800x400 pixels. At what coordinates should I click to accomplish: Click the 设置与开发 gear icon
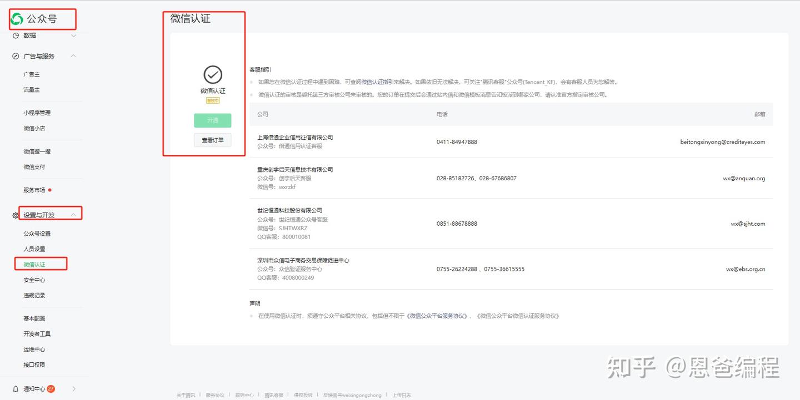[x=16, y=215]
